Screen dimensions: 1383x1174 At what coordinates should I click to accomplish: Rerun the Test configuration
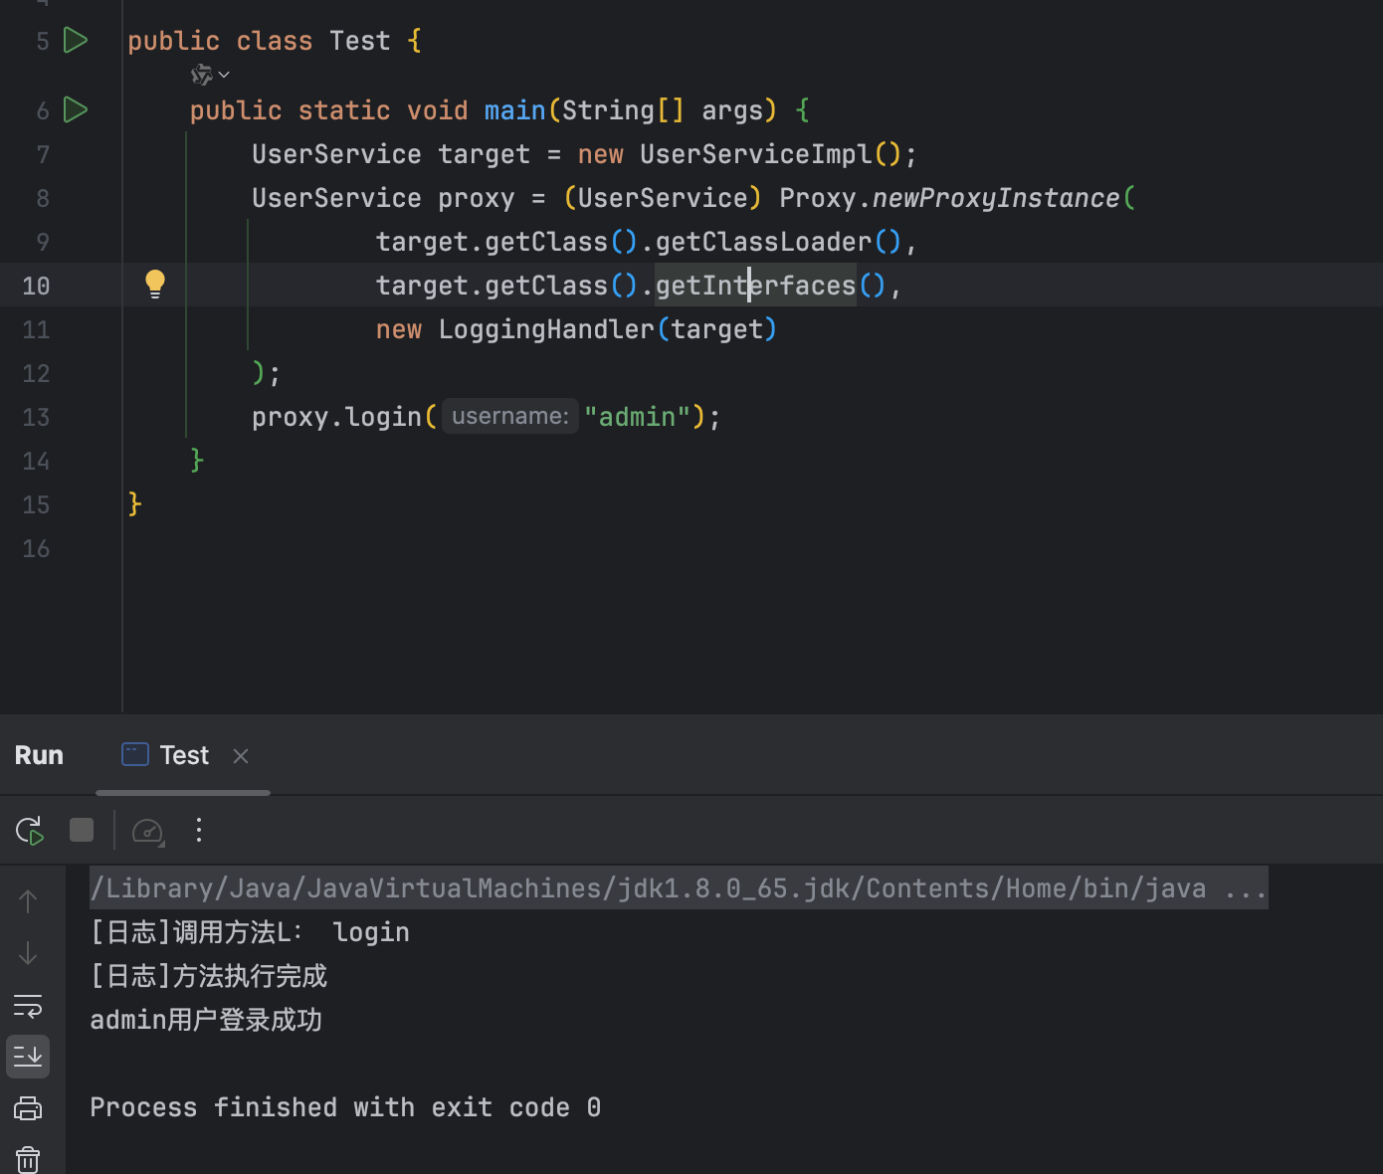[x=29, y=830]
